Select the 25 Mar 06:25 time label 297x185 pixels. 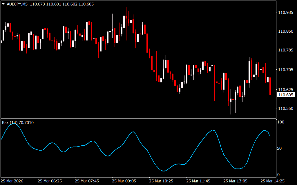50,181
